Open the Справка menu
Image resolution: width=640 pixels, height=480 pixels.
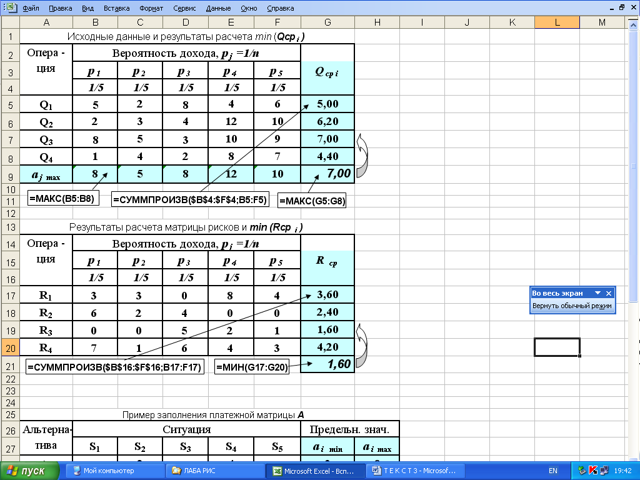coord(280,7)
